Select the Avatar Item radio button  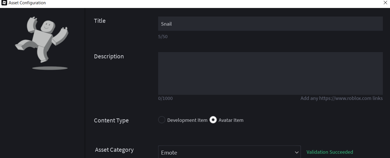click(213, 120)
